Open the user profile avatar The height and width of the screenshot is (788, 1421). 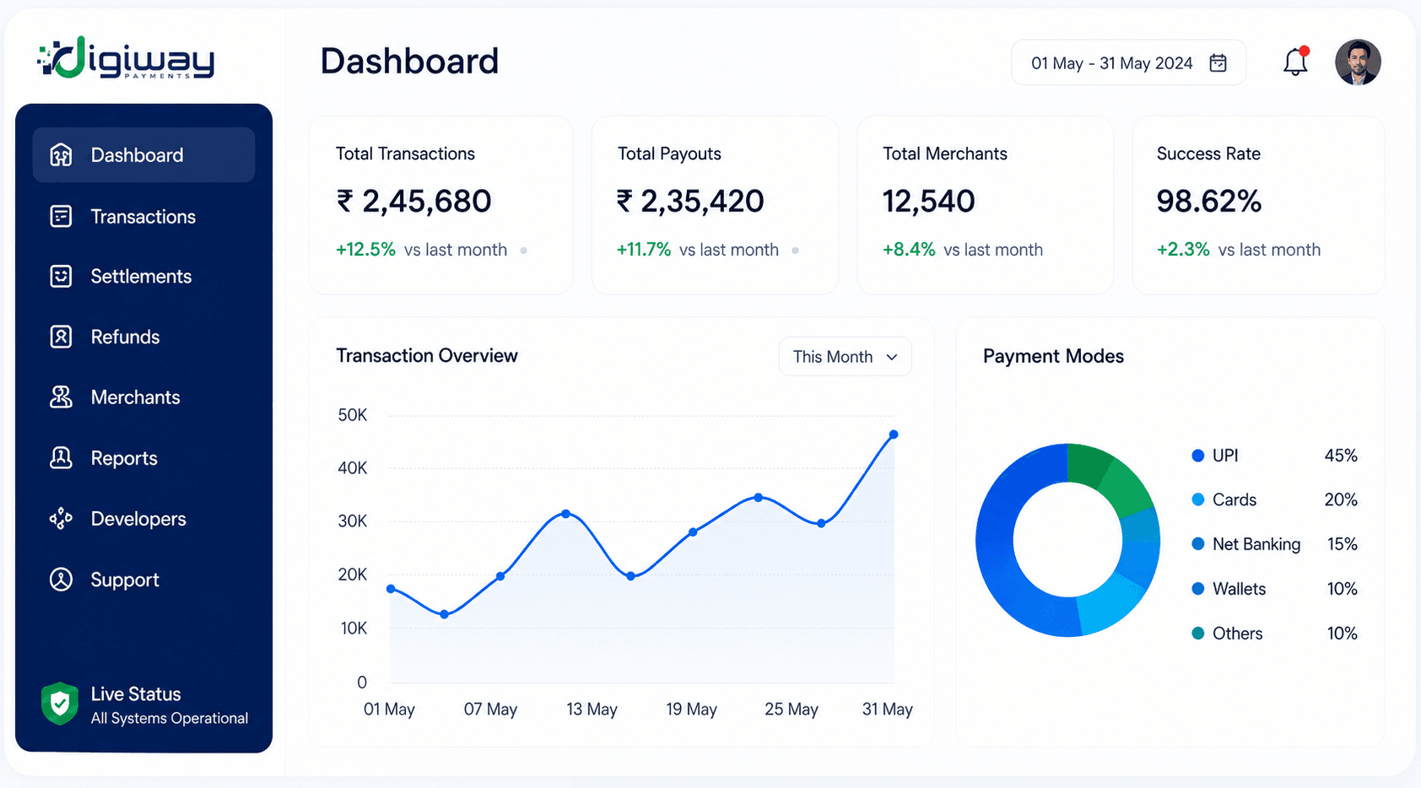click(x=1358, y=62)
